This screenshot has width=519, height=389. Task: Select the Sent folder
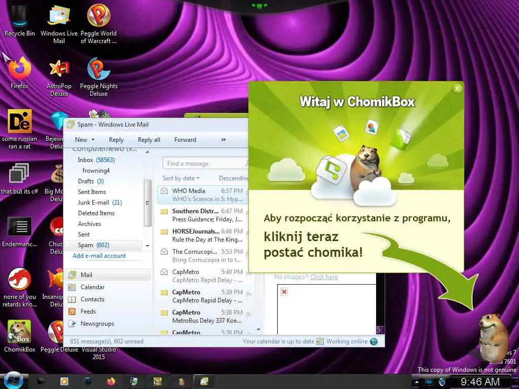(x=84, y=234)
